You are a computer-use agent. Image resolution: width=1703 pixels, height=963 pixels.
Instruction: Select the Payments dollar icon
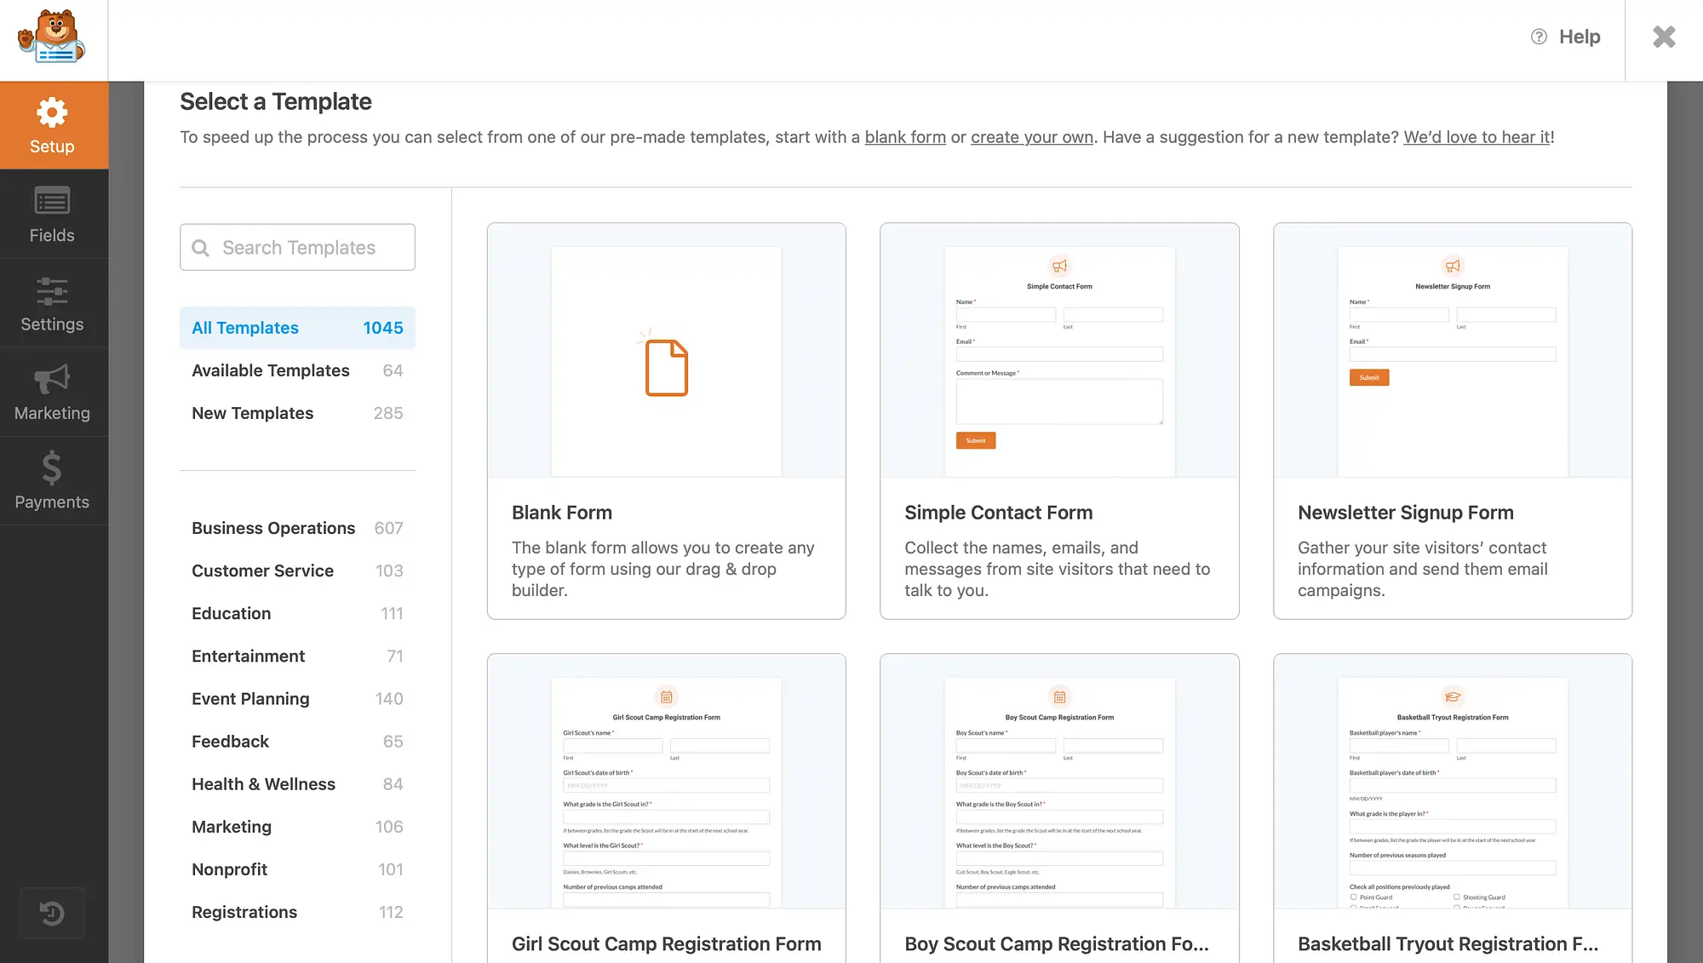pos(50,468)
